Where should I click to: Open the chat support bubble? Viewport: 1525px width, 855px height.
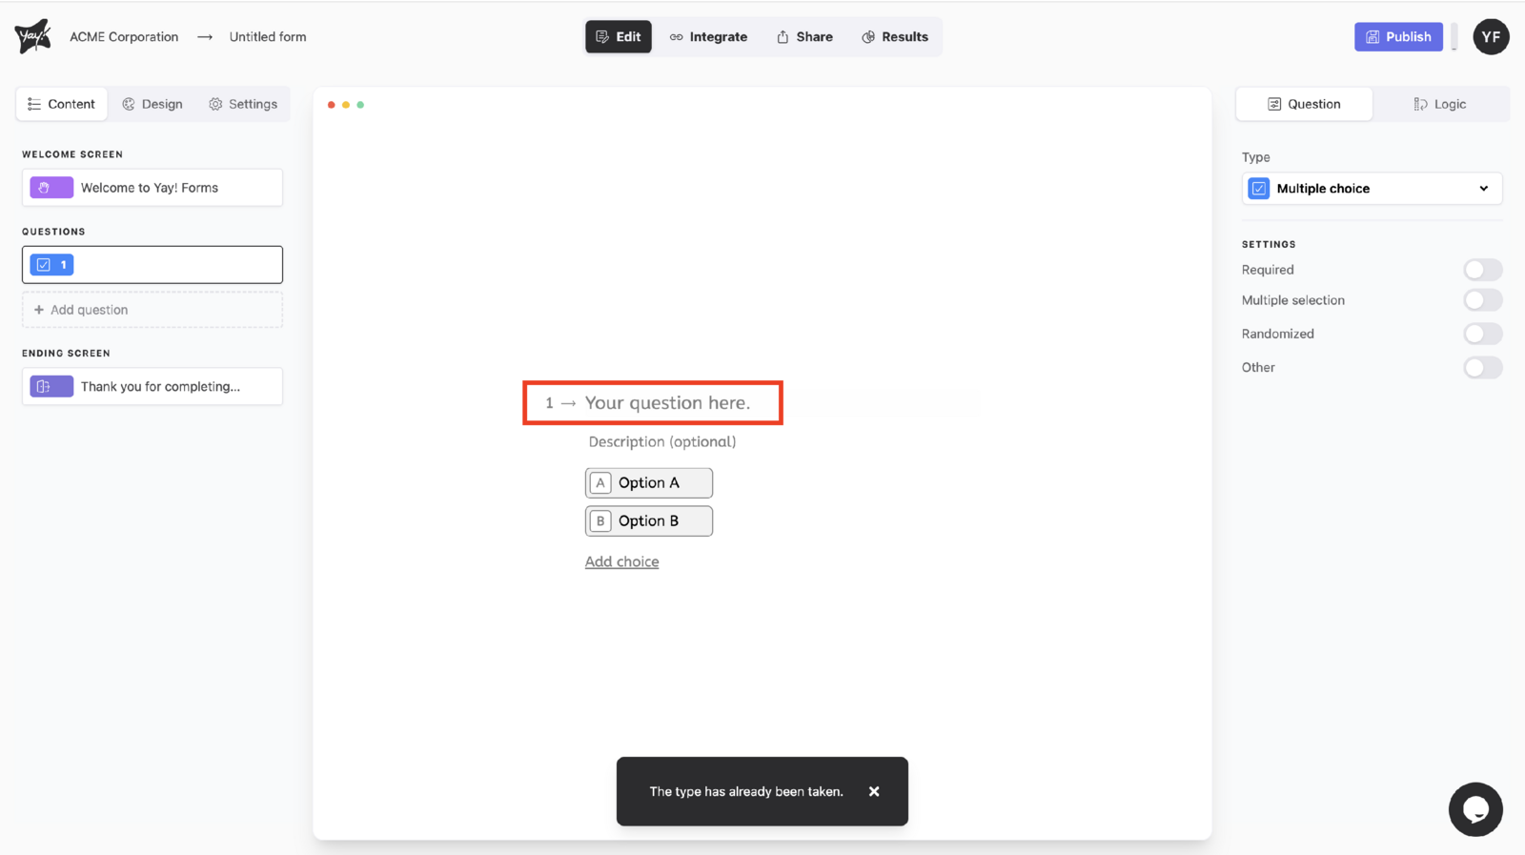tap(1474, 809)
